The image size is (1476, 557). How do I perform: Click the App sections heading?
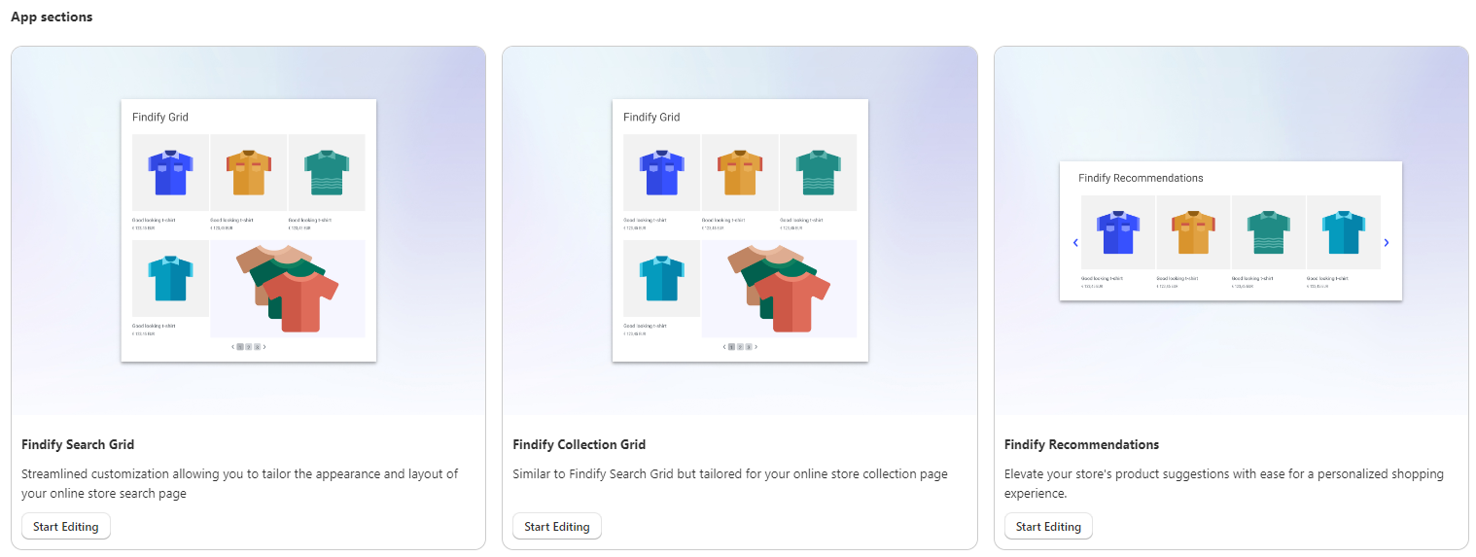(52, 17)
